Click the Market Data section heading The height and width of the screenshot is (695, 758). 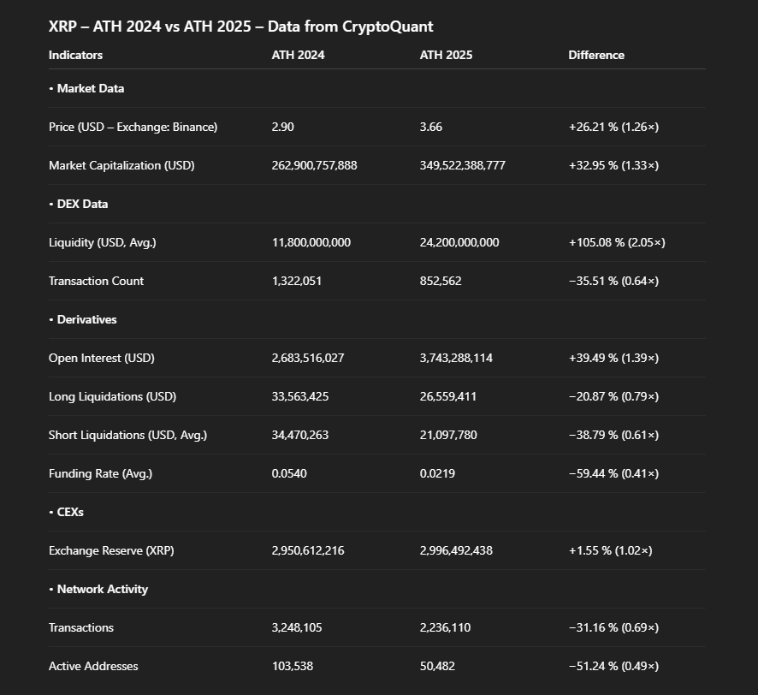click(x=90, y=88)
